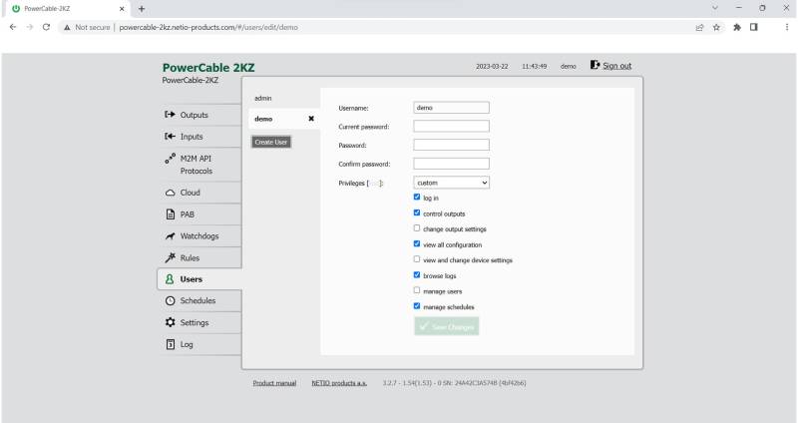This screenshot has height=423, width=798.
Task: Click the Current password input field
Action: pos(451,126)
